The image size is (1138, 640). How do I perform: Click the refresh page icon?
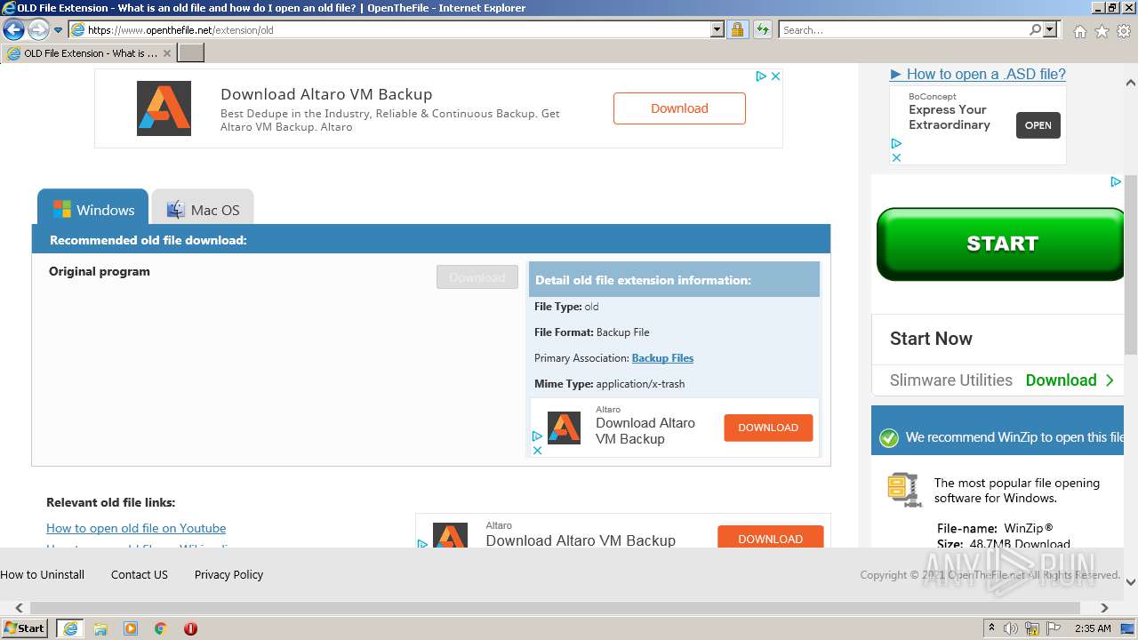762,29
